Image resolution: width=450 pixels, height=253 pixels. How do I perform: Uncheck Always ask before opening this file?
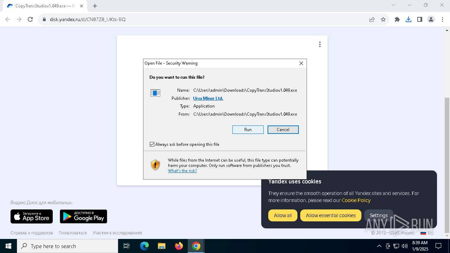pyautogui.click(x=152, y=144)
